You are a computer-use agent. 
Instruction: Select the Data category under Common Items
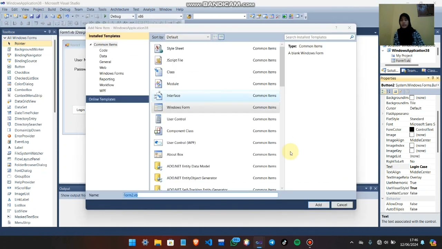point(103,56)
